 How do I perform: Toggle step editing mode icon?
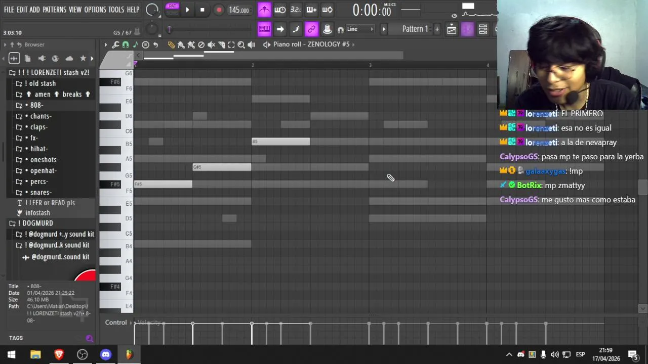click(296, 29)
